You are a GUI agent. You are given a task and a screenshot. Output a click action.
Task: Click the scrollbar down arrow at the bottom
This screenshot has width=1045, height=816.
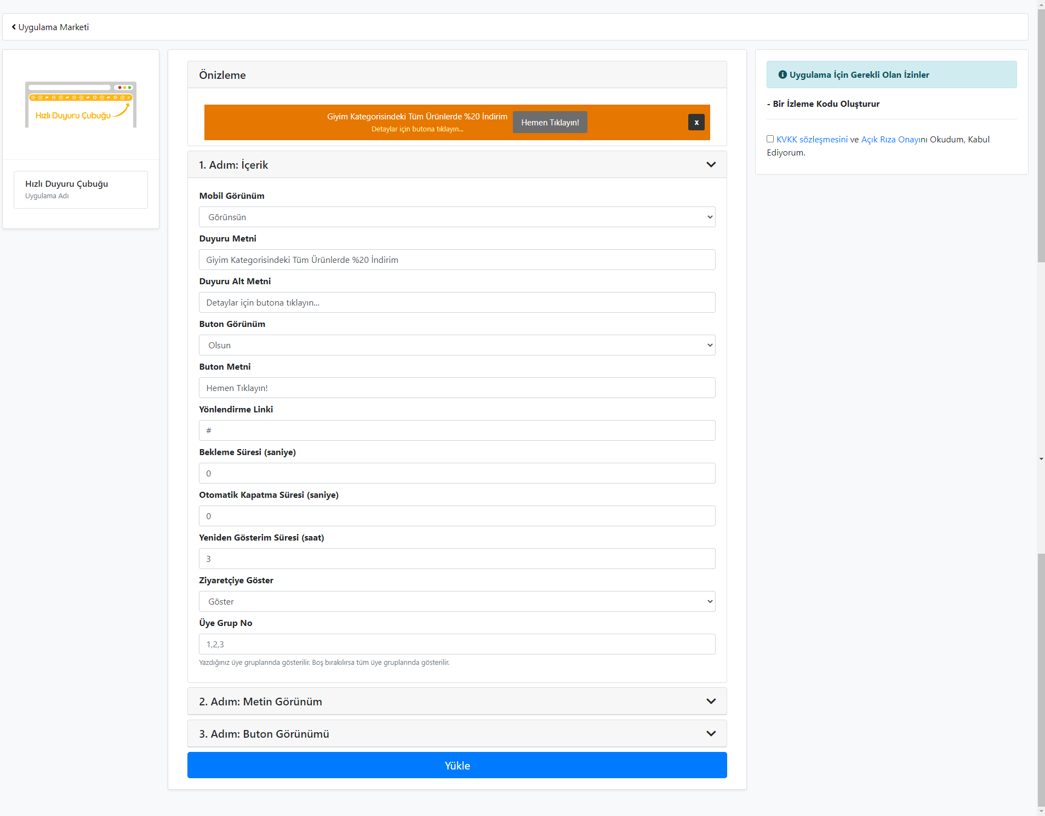1041,812
